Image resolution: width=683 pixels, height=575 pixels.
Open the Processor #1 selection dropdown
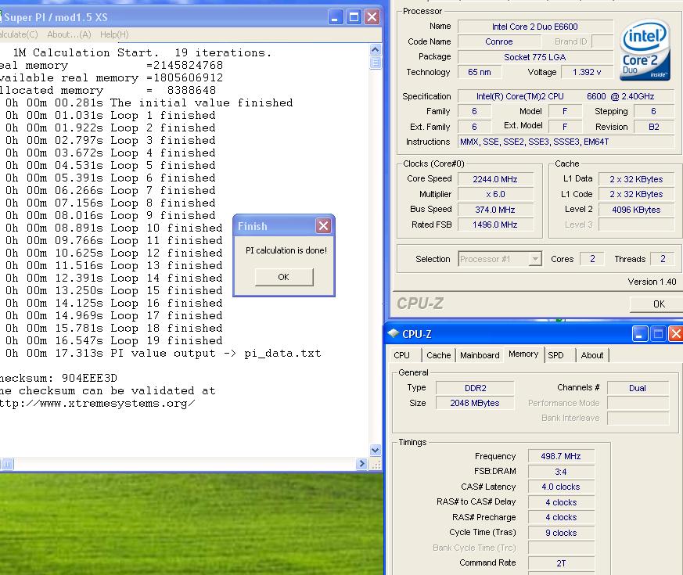[535, 259]
